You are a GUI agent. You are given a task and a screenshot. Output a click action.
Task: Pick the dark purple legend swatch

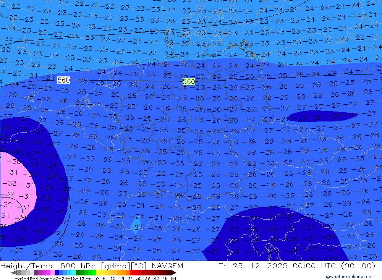pos(36,273)
